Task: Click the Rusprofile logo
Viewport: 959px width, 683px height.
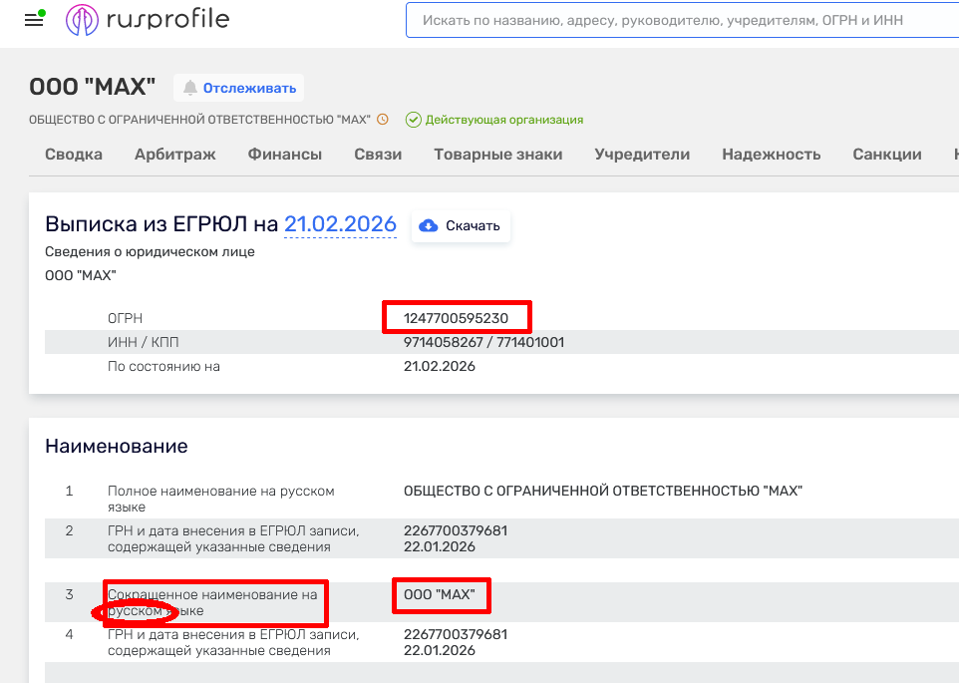Action: pyautogui.click(x=148, y=19)
